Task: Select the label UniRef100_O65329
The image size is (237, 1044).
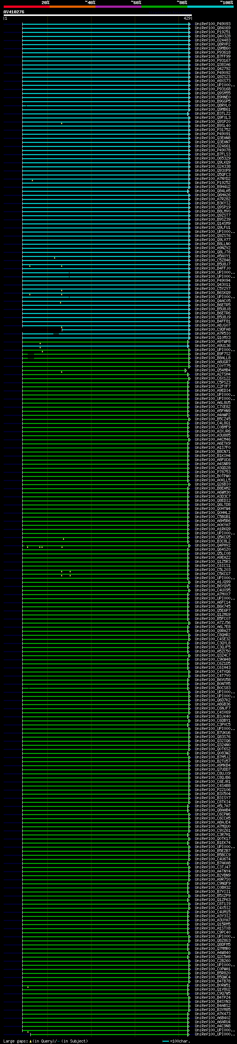Action: (x=213, y=158)
